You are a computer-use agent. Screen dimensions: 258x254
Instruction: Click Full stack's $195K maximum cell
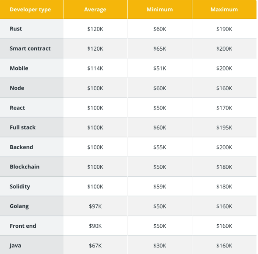(224, 128)
